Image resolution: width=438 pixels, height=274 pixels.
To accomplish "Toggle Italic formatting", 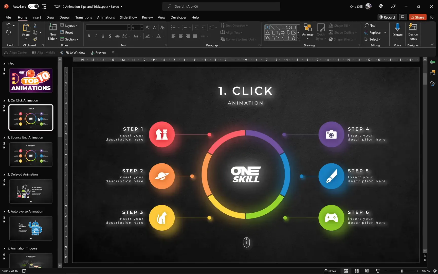I will coord(96,36).
